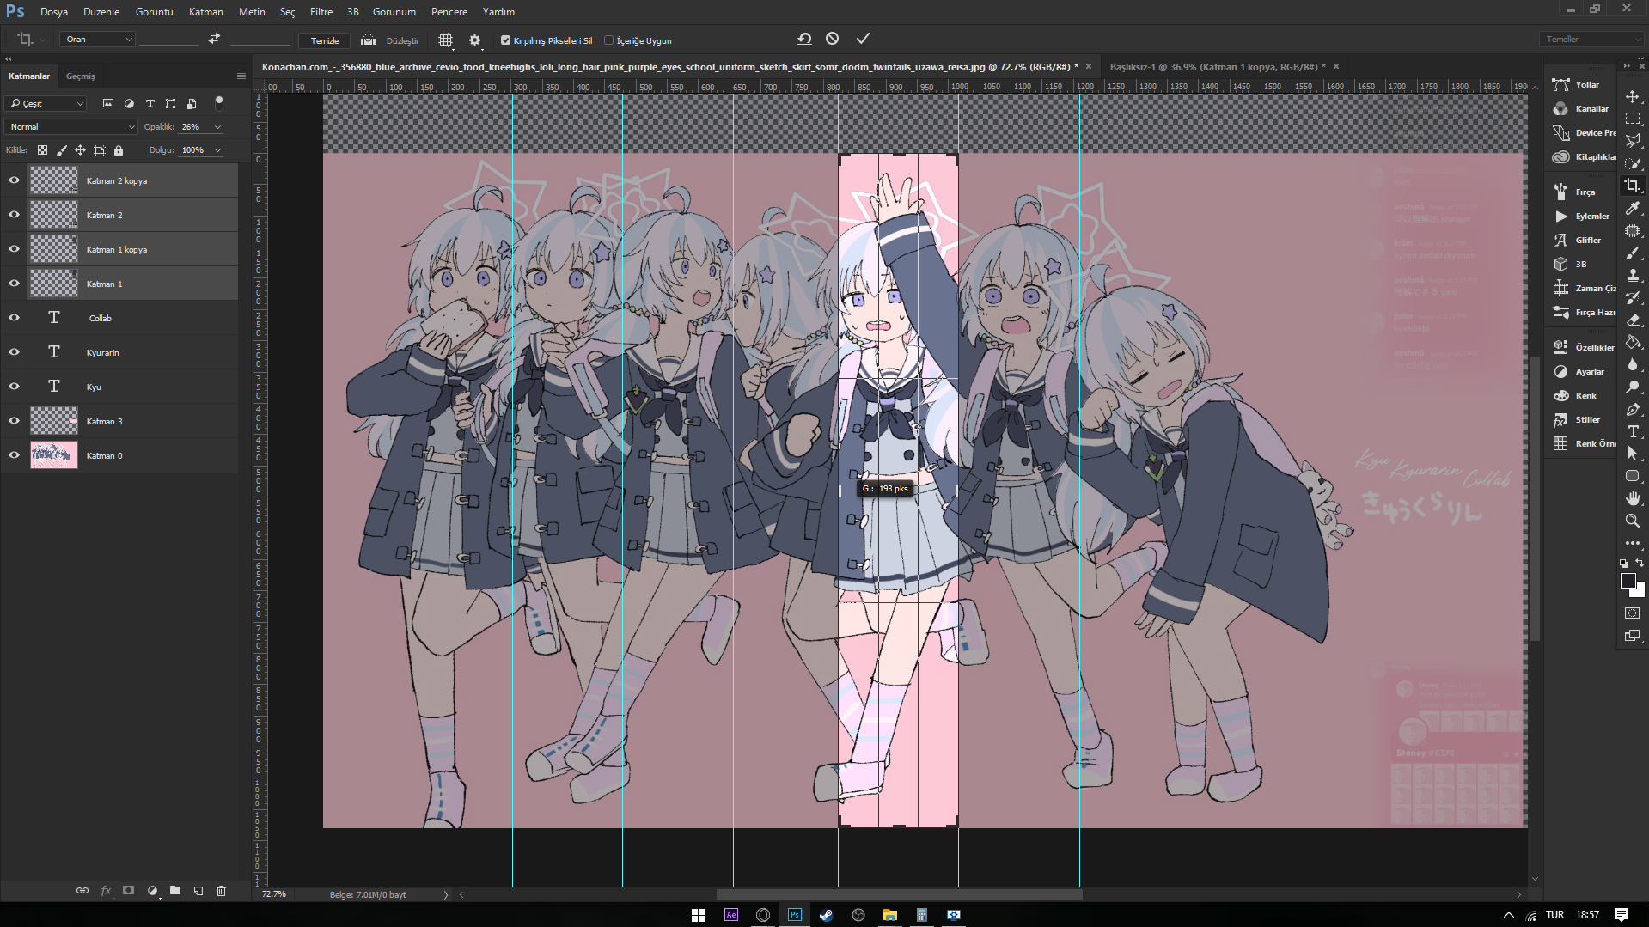Swap crop width and height values
Screen dimensions: 1649x927
(214, 39)
